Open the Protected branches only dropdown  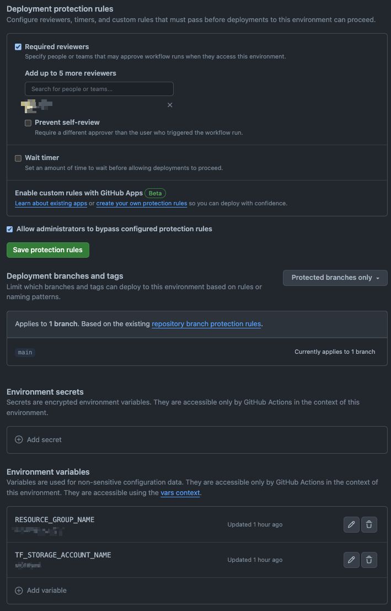click(335, 278)
